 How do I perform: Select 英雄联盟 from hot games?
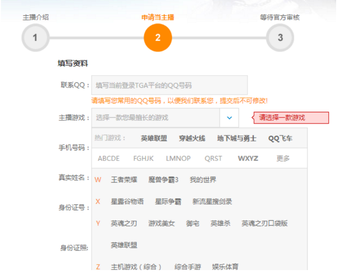[154, 138]
